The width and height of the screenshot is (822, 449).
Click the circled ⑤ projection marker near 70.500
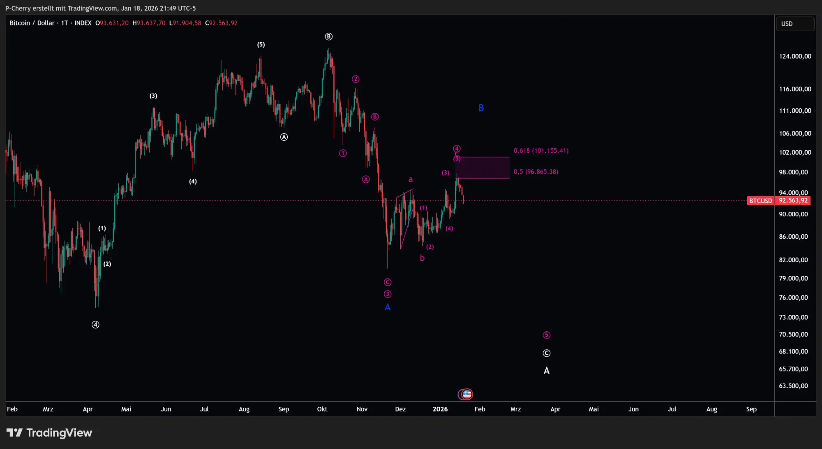(547, 335)
